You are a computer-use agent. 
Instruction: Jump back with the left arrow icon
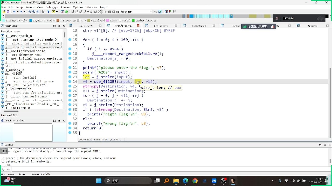point(14,12)
